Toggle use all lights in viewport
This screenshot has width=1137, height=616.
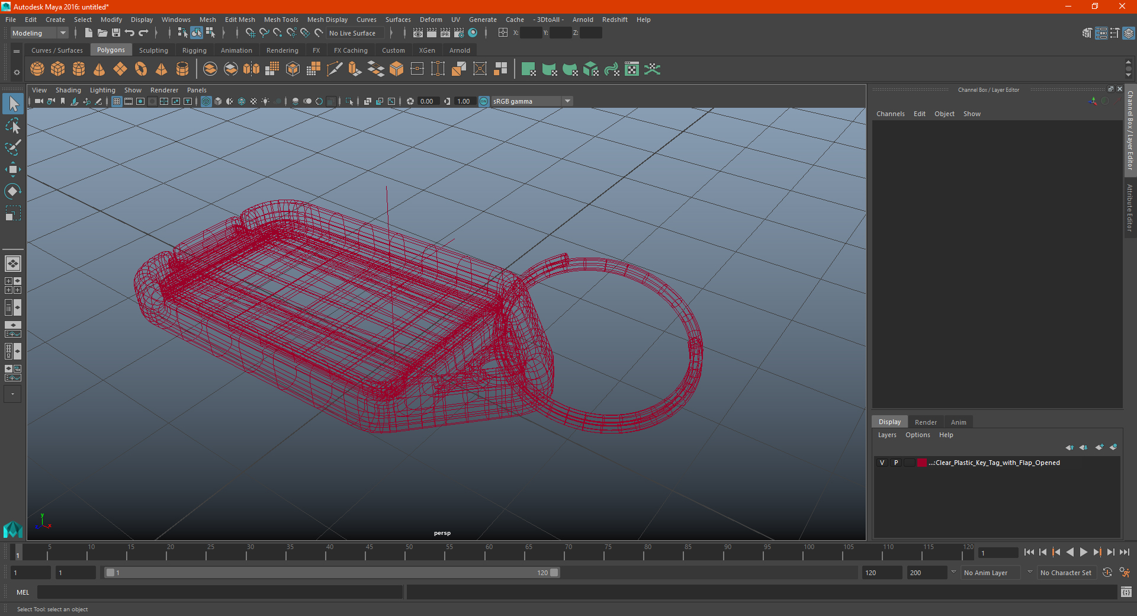(x=265, y=101)
